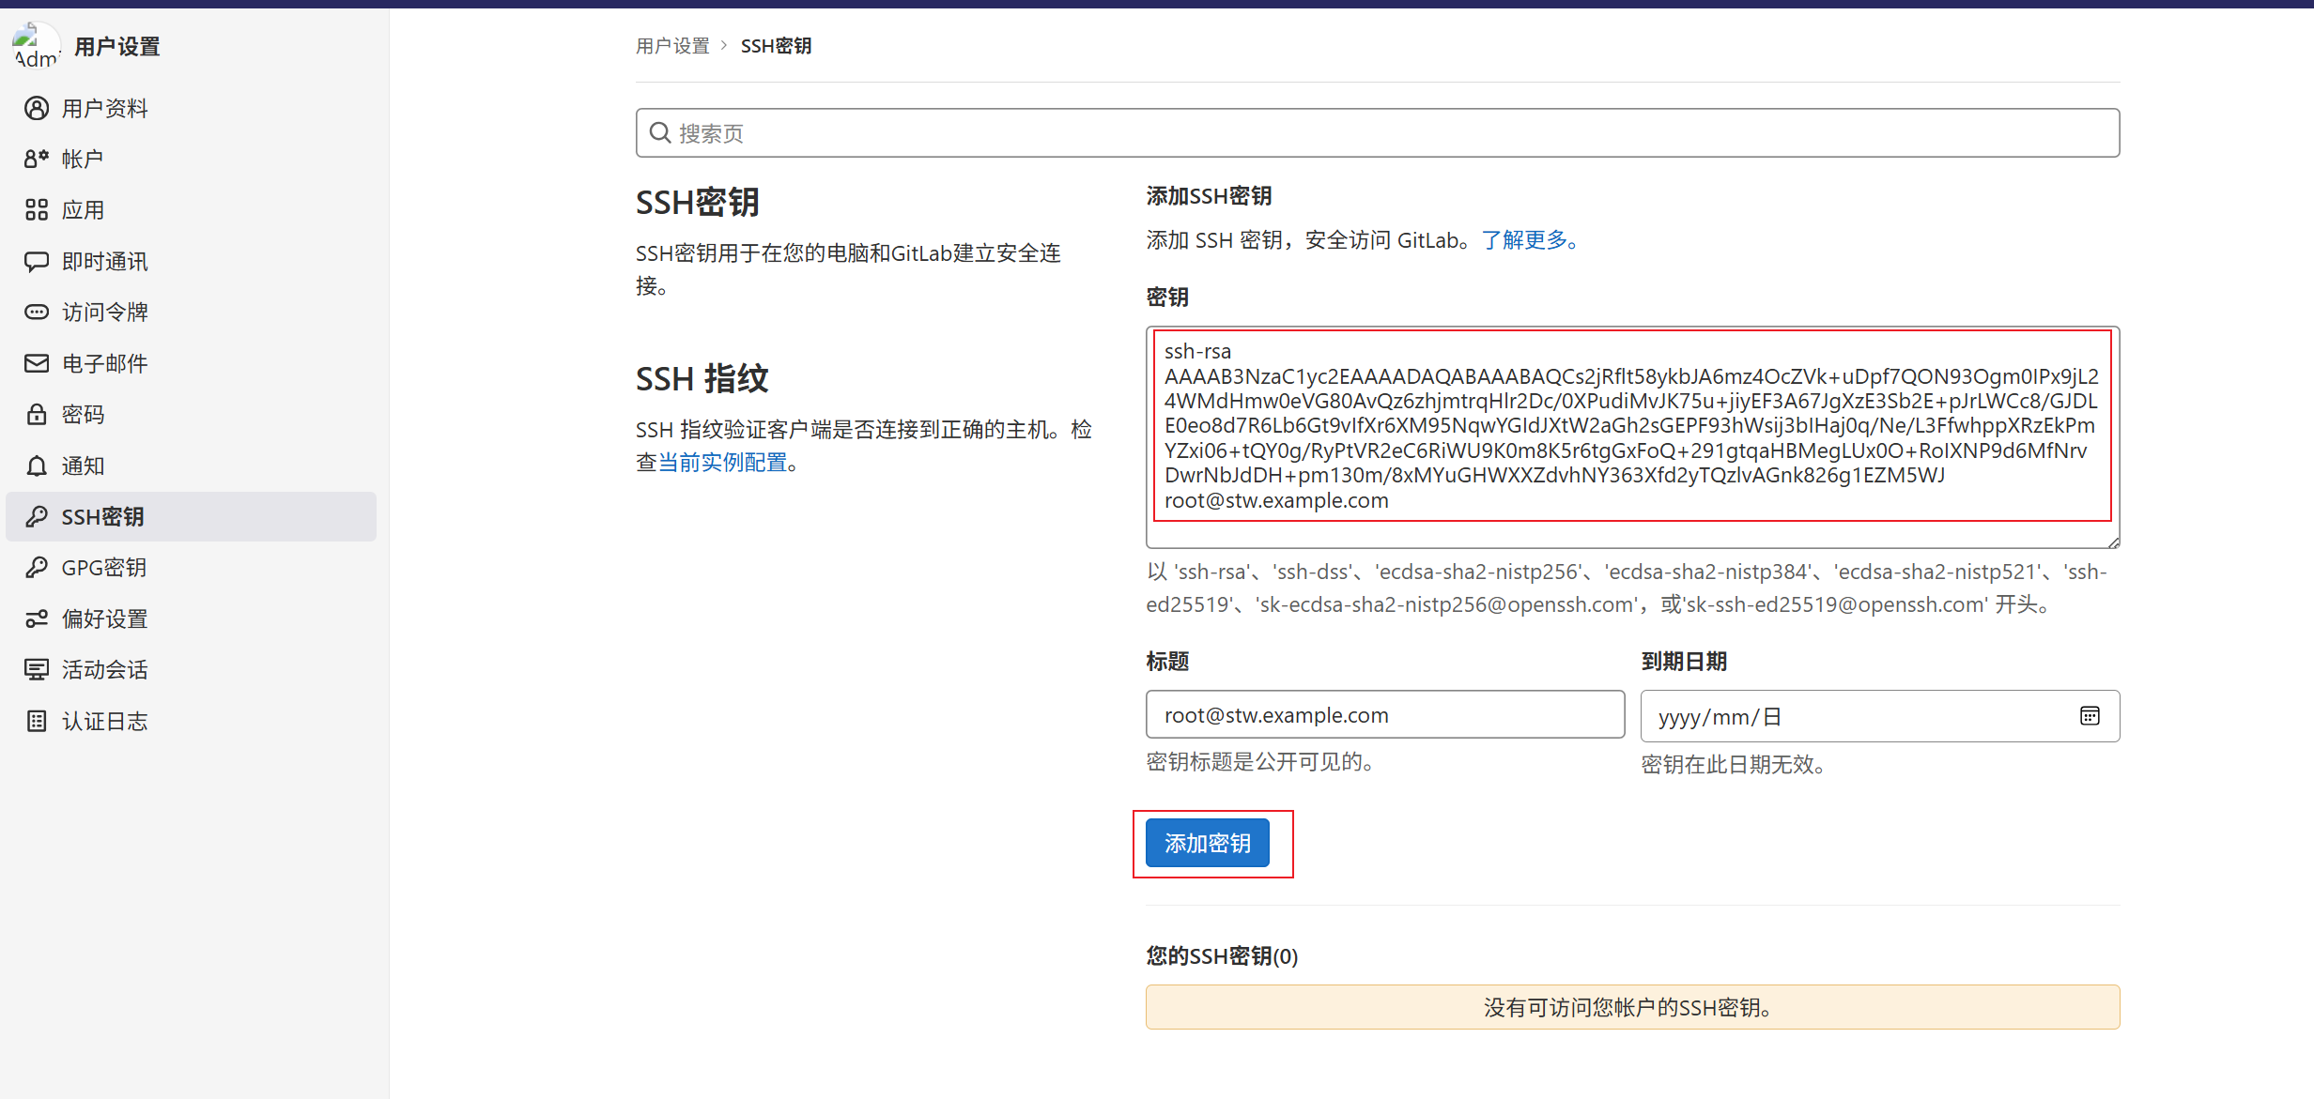The height and width of the screenshot is (1099, 2314).
Task: Open Applications (应用) grid icon
Action: click(x=37, y=210)
